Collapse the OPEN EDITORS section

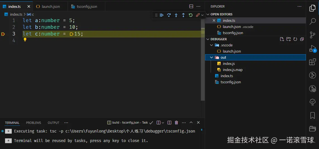[x=221, y=14]
